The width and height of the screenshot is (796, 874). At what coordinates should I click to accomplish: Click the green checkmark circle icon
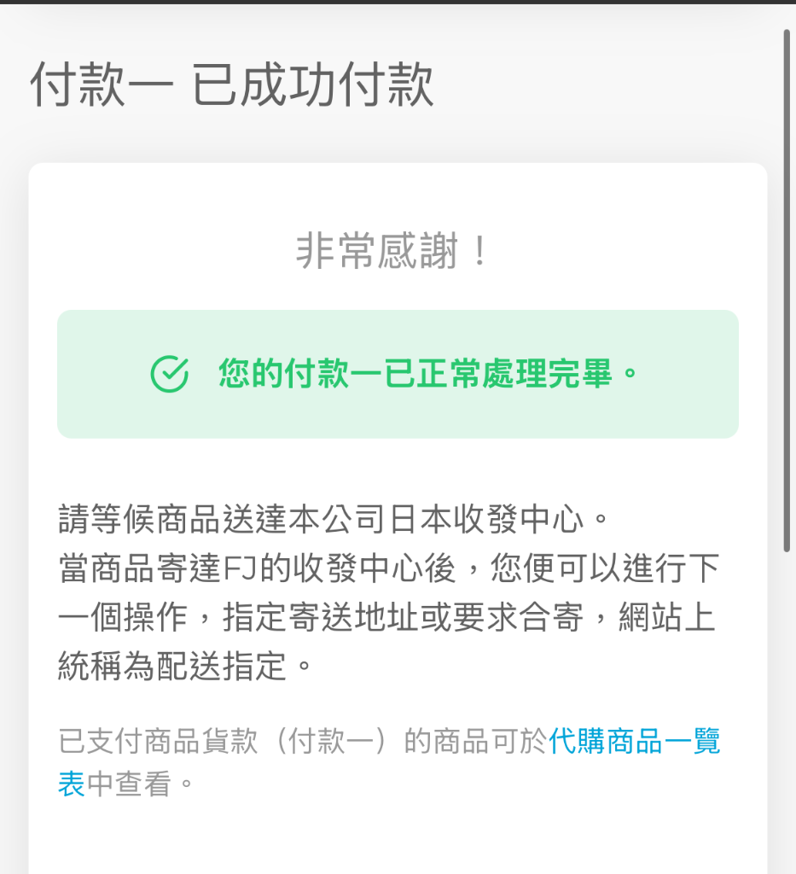click(x=169, y=374)
